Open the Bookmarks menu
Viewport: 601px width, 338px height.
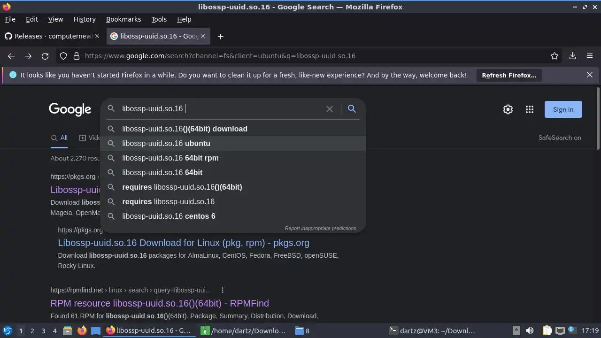(123, 19)
